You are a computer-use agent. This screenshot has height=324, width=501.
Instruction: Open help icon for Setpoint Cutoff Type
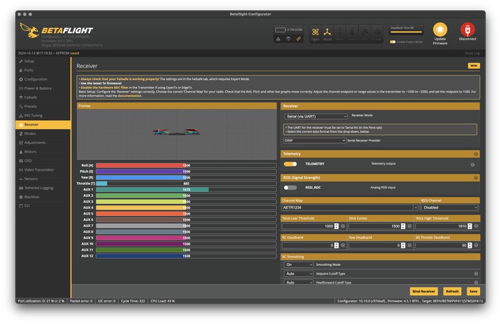[476, 273]
